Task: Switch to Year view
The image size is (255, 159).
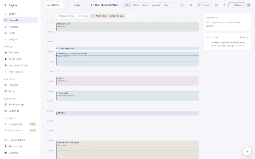Action: click(x=166, y=5)
